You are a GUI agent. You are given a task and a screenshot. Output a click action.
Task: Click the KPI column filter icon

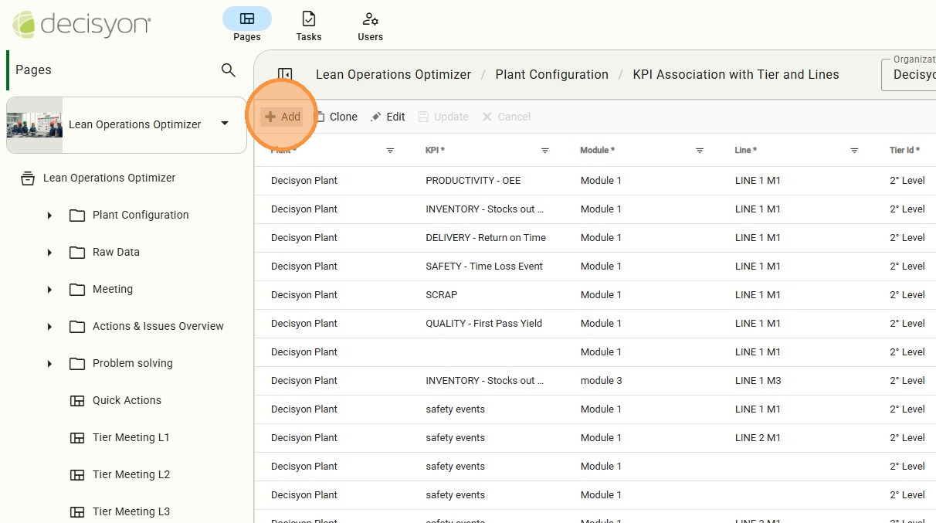pos(544,151)
